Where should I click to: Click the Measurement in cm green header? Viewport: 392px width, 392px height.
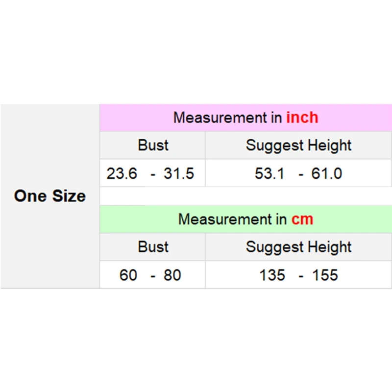[245, 219]
